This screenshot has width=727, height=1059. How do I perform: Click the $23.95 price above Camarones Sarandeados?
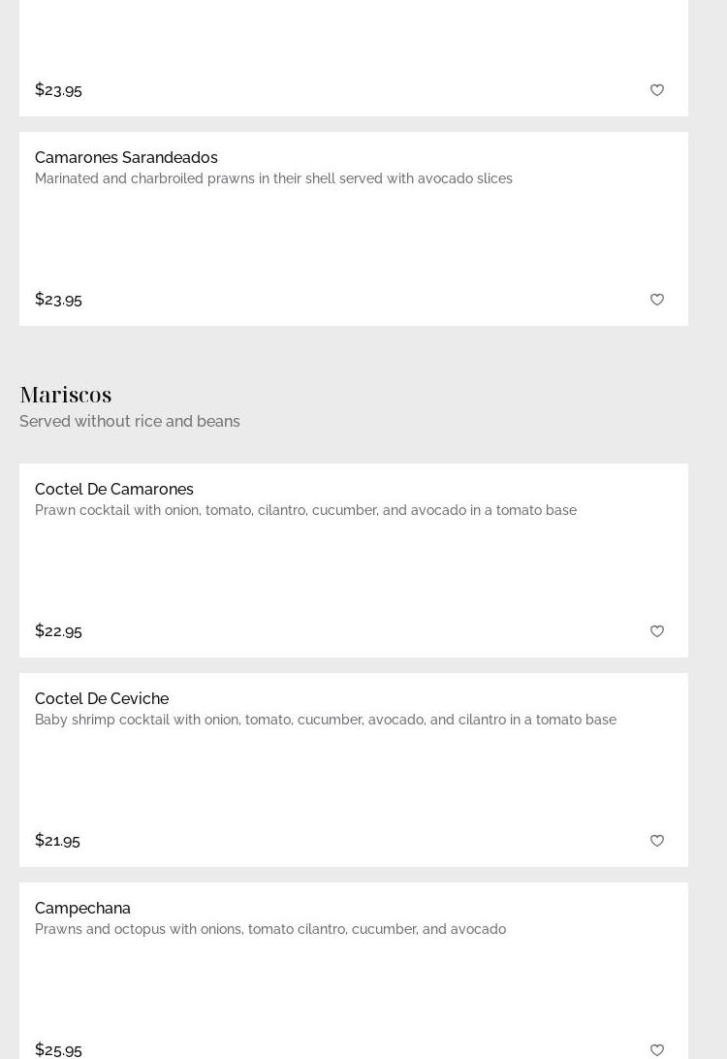58,89
